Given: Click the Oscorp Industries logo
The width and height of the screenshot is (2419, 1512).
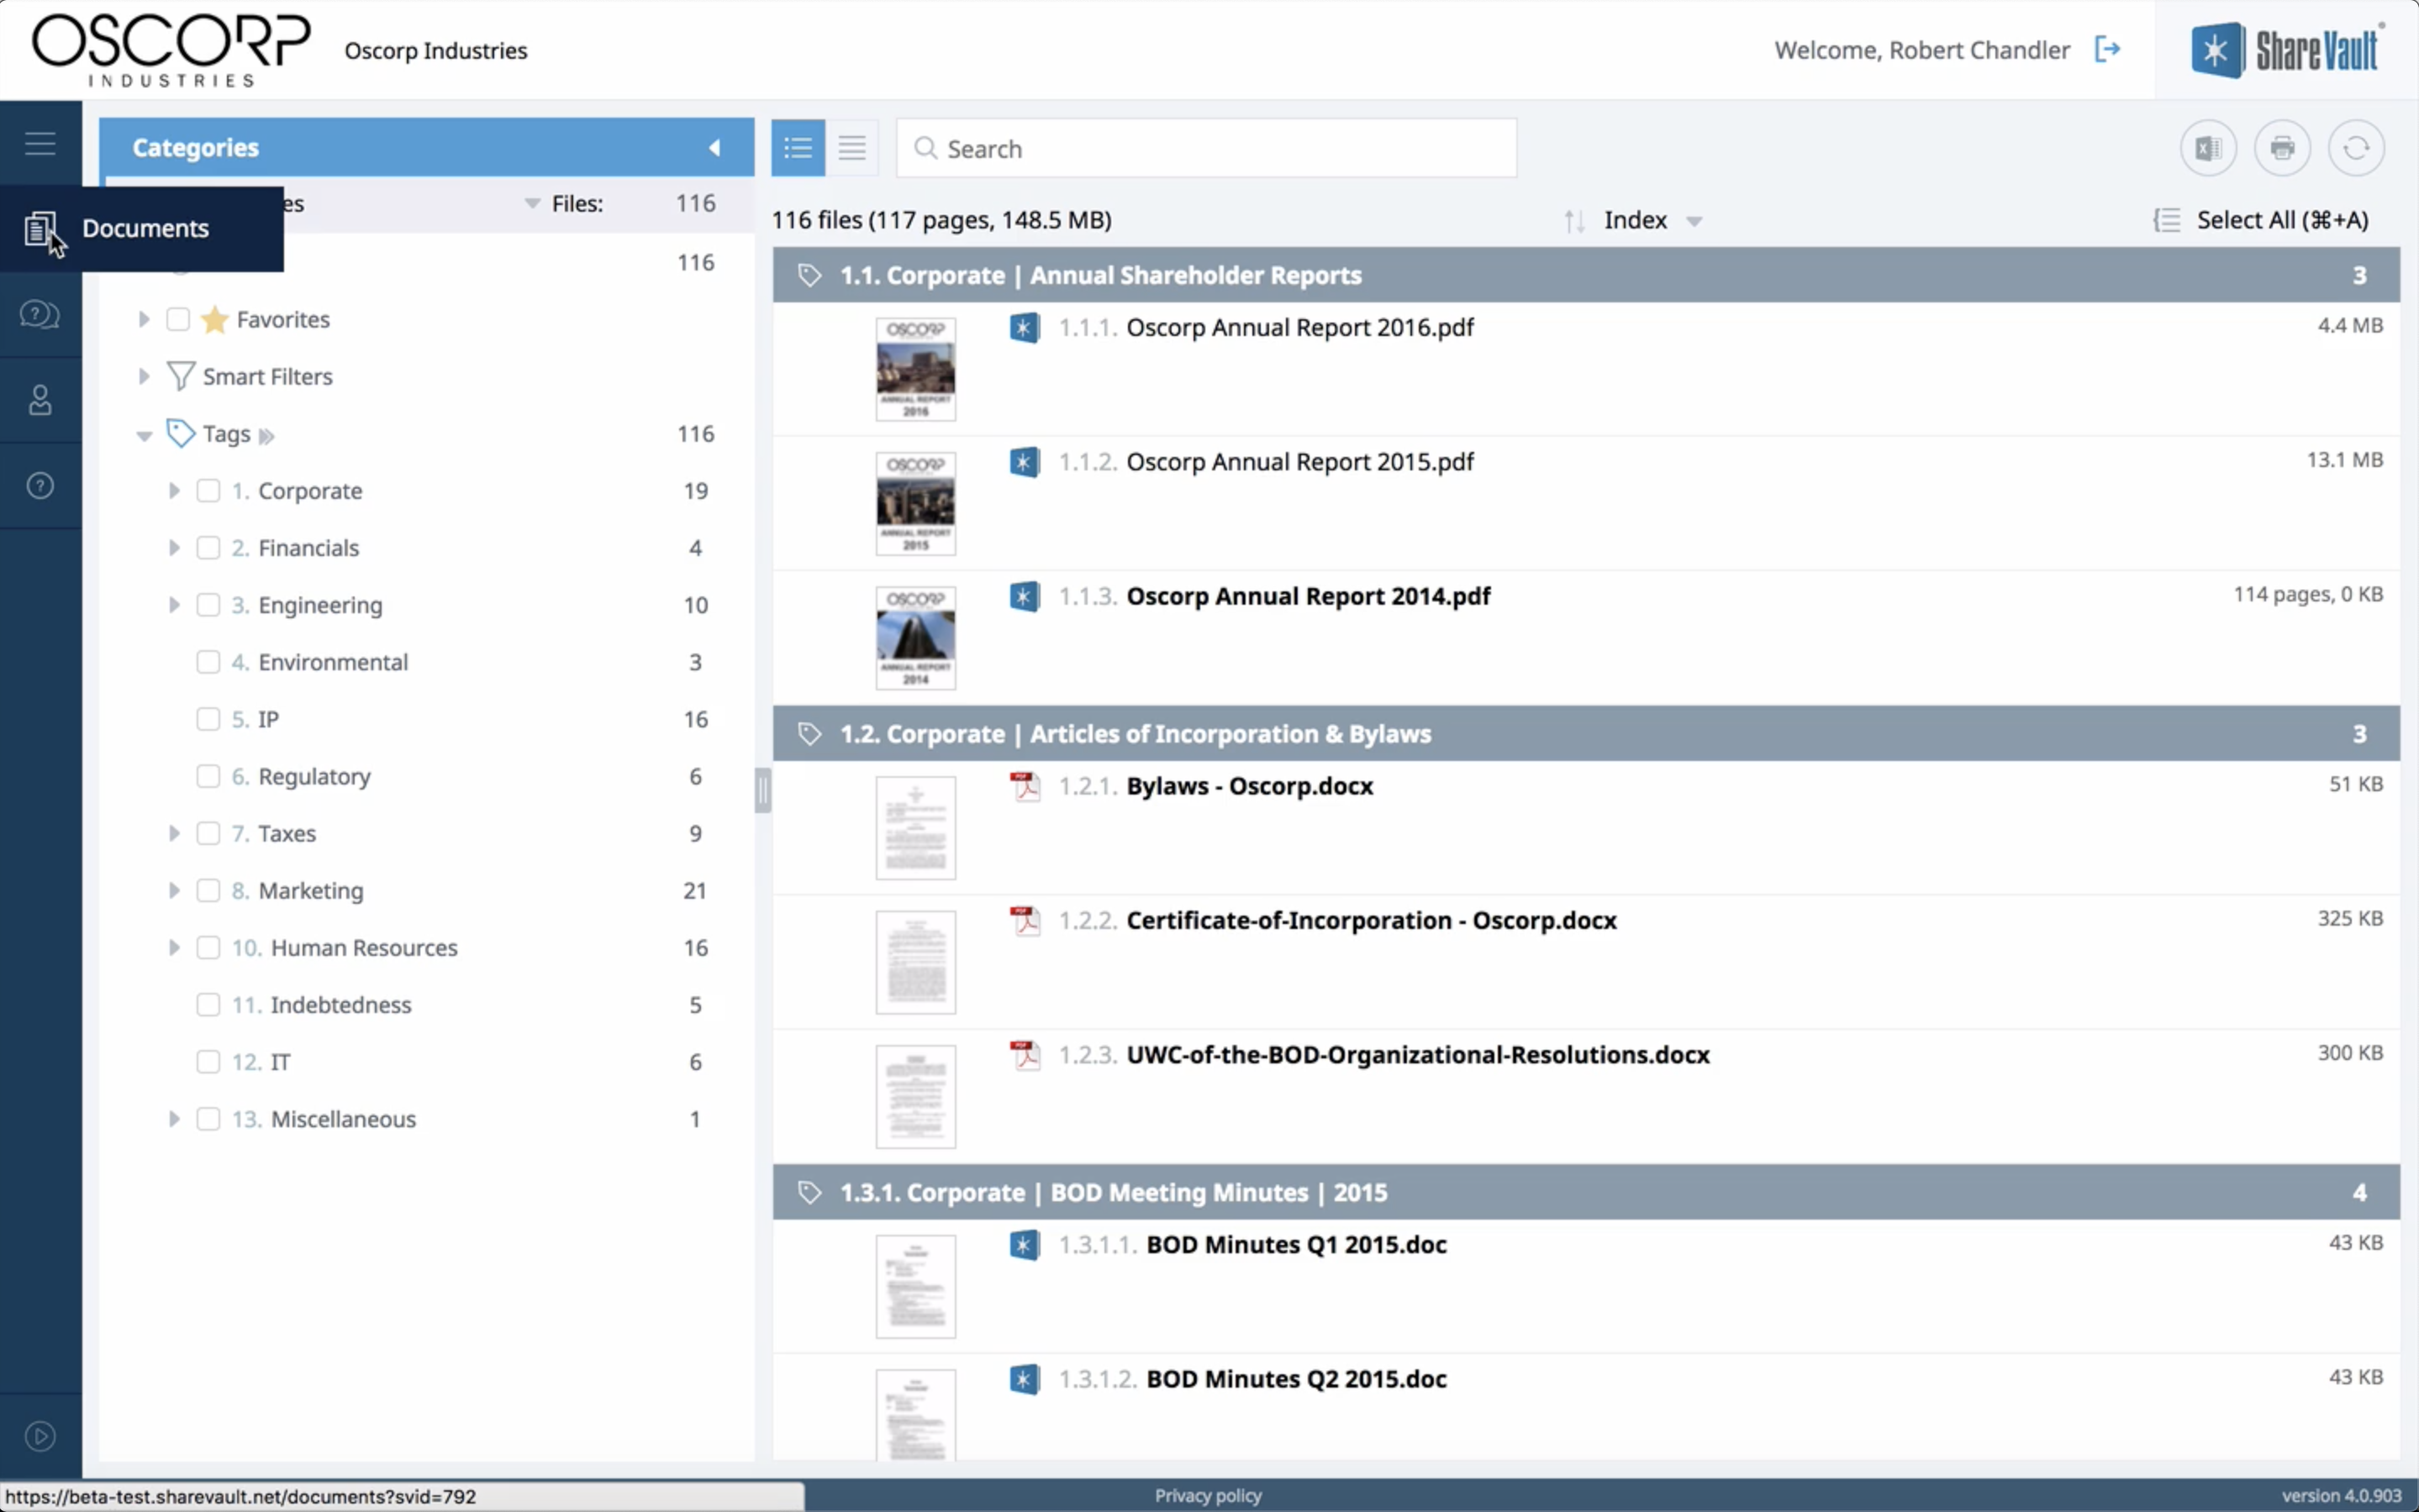Looking at the screenshot, I should [x=171, y=50].
